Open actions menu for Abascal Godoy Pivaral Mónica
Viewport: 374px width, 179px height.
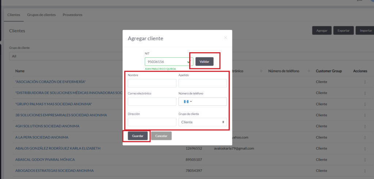tap(365, 160)
